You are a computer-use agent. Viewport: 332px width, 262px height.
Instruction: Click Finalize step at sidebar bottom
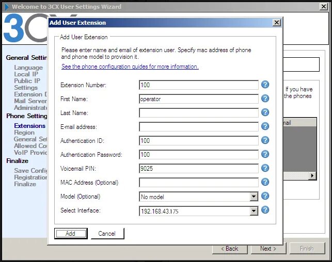tap(25, 184)
